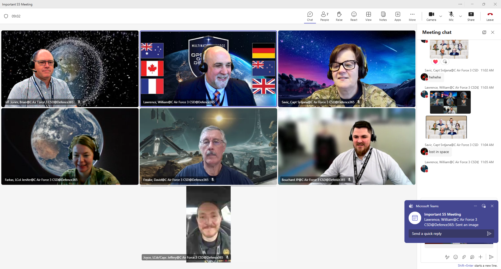Share your screen
The height and width of the screenshot is (269, 501).
pos(471,16)
